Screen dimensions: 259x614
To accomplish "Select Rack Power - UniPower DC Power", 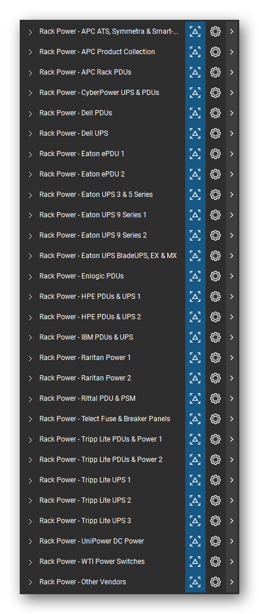I will (92, 541).
